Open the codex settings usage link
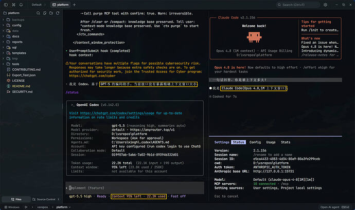Screen dimensions: 355x210 coord(117,113)
